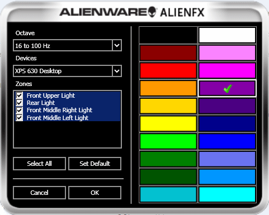Viewport: 269px width, 215px height.
Task: Uncheck the Front Upper Light zone
Action: [x=19, y=95]
